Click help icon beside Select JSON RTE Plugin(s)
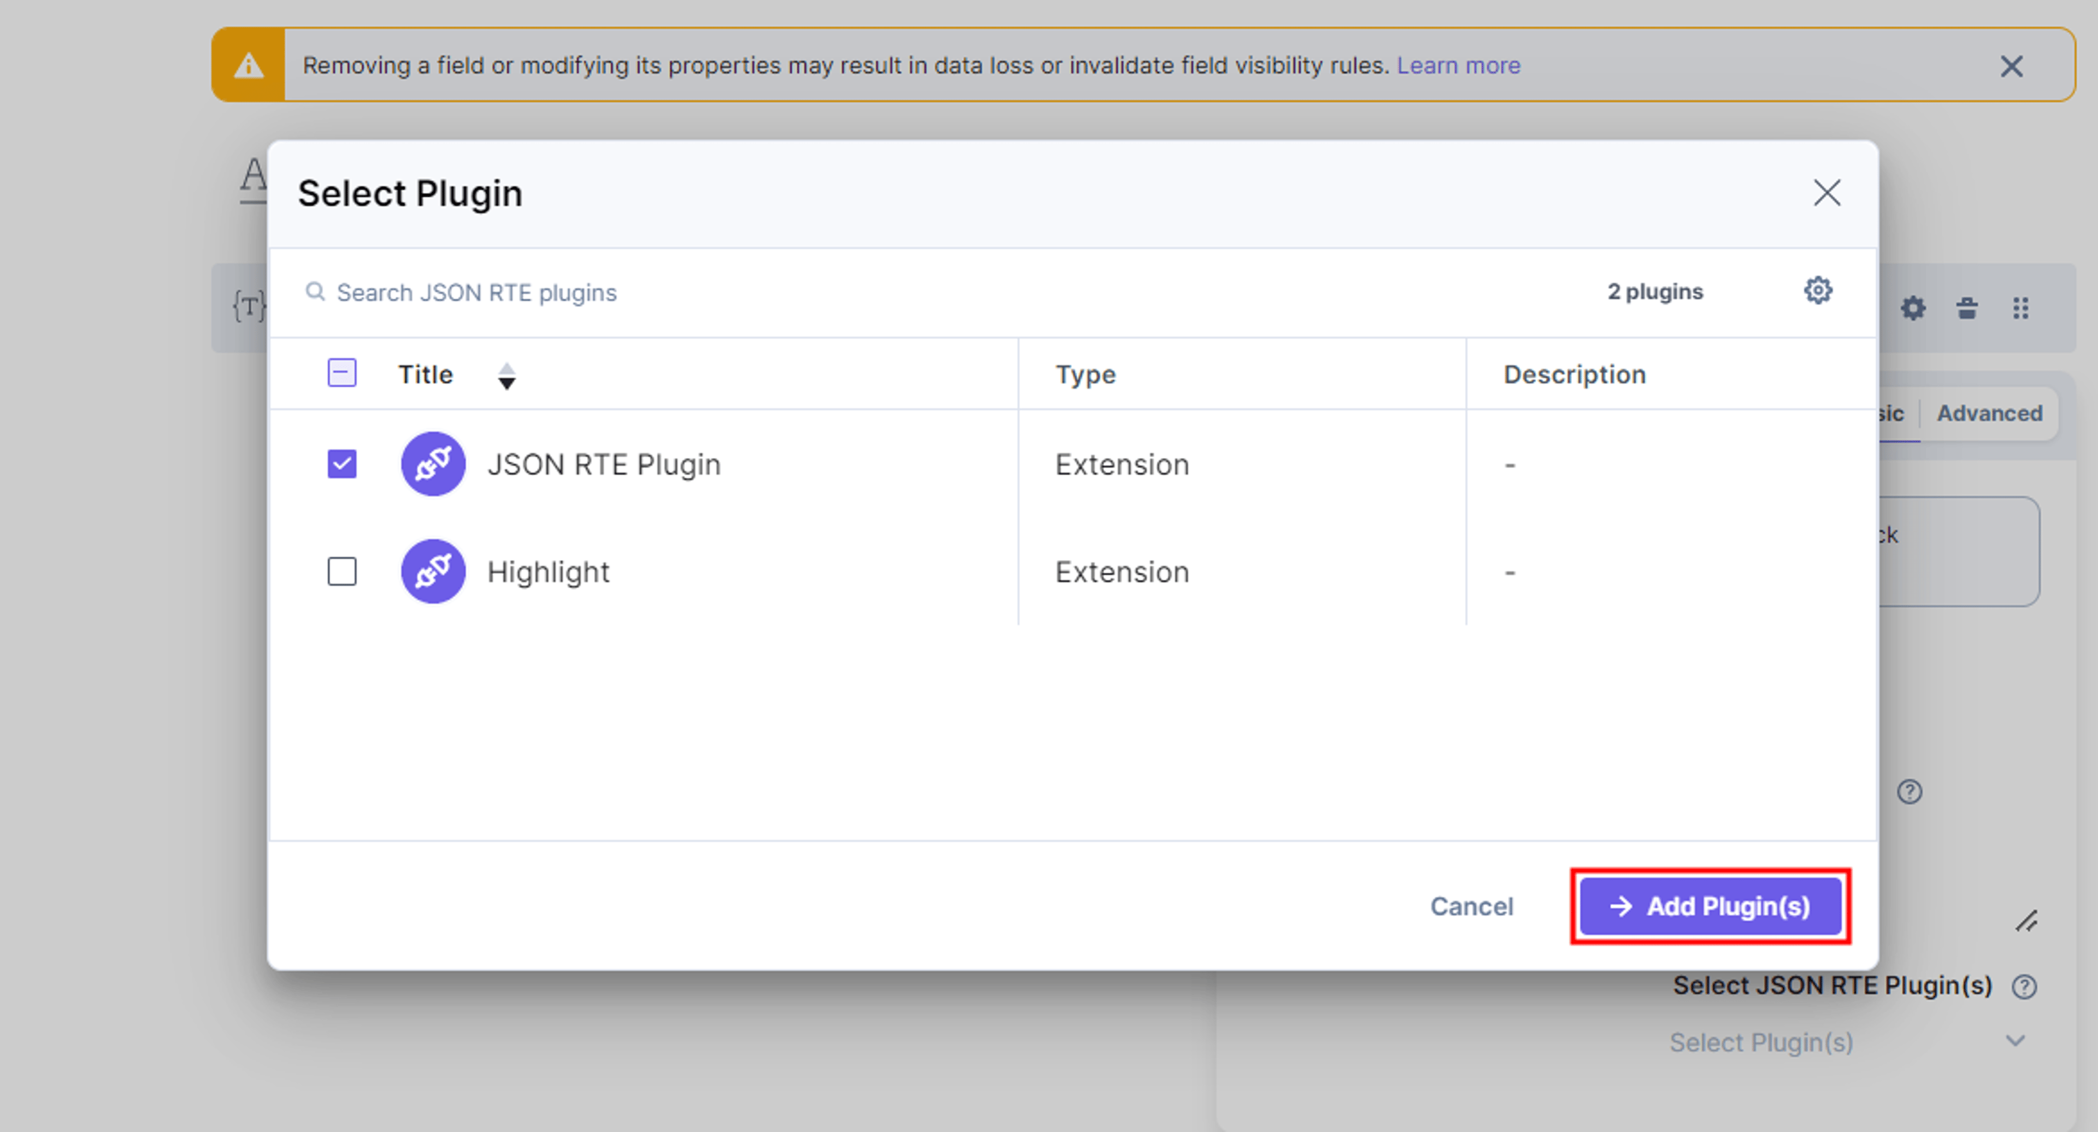Viewport: 2098px width, 1132px height. tap(2024, 987)
